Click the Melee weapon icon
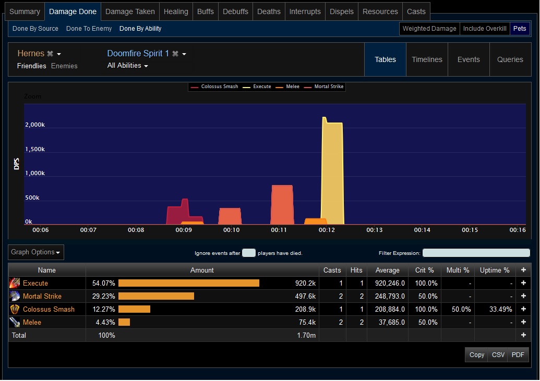Viewport: 540px width, 381px height. pyautogui.click(x=15, y=322)
